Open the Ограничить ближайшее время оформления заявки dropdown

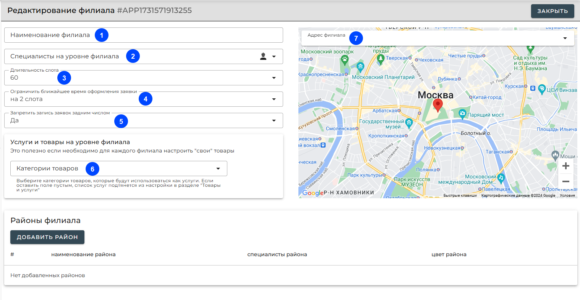[x=144, y=99]
